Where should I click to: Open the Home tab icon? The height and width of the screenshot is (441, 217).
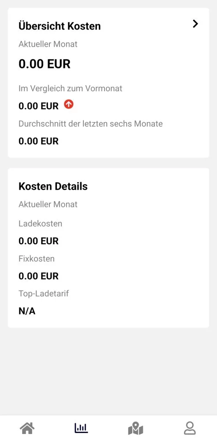point(27,429)
